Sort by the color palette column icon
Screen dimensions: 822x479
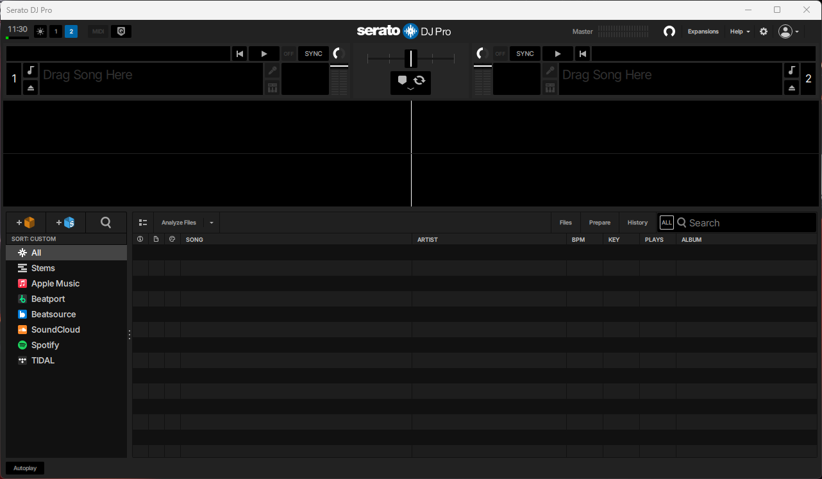tap(172, 239)
